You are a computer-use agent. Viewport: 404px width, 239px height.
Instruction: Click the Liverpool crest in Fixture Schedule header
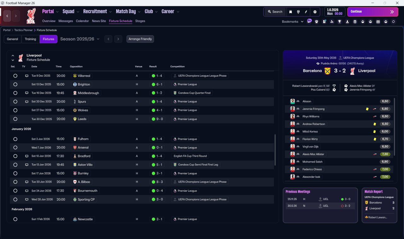[x=21, y=58]
